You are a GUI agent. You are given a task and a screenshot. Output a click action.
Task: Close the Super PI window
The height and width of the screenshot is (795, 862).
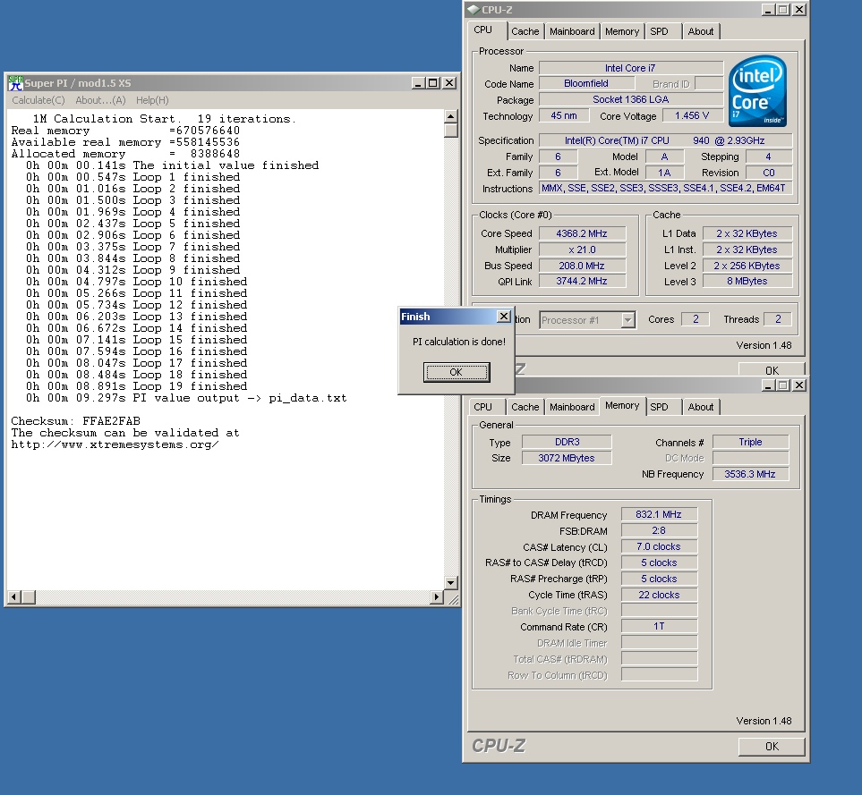click(x=449, y=83)
